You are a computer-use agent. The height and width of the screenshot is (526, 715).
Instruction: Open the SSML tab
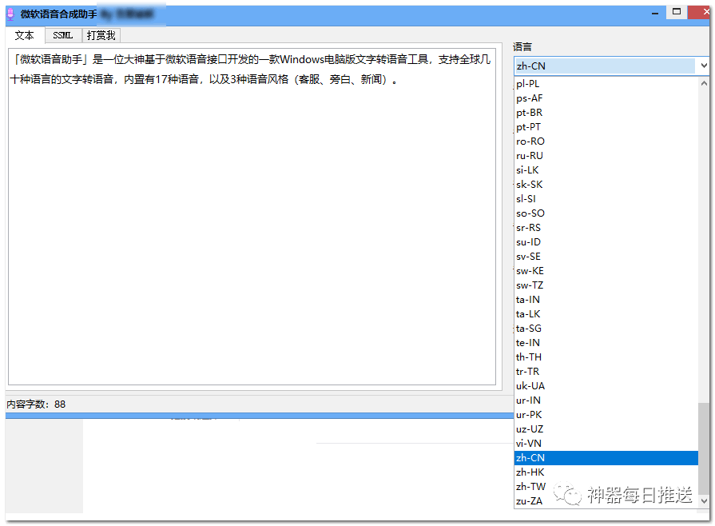click(x=63, y=35)
